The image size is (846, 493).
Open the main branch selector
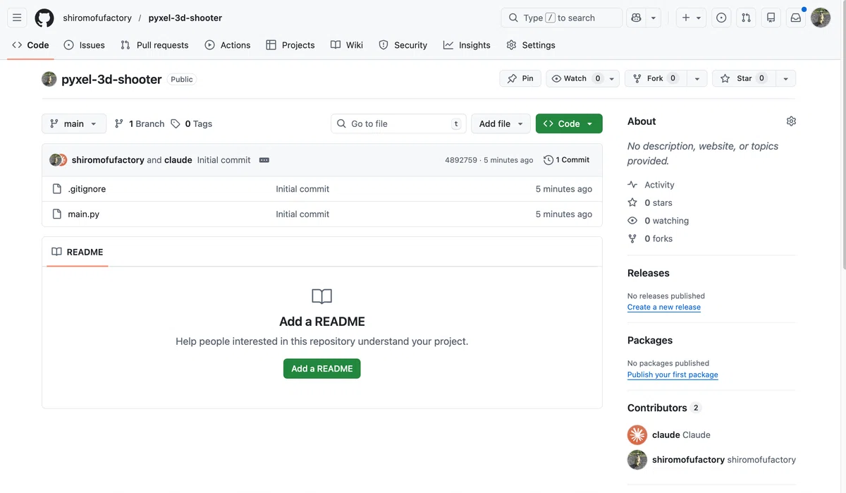click(74, 123)
